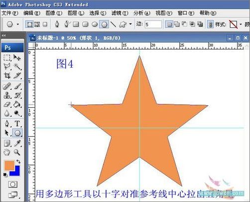Select the Move tool
The width and height of the screenshot is (250, 202).
click(17, 57)
